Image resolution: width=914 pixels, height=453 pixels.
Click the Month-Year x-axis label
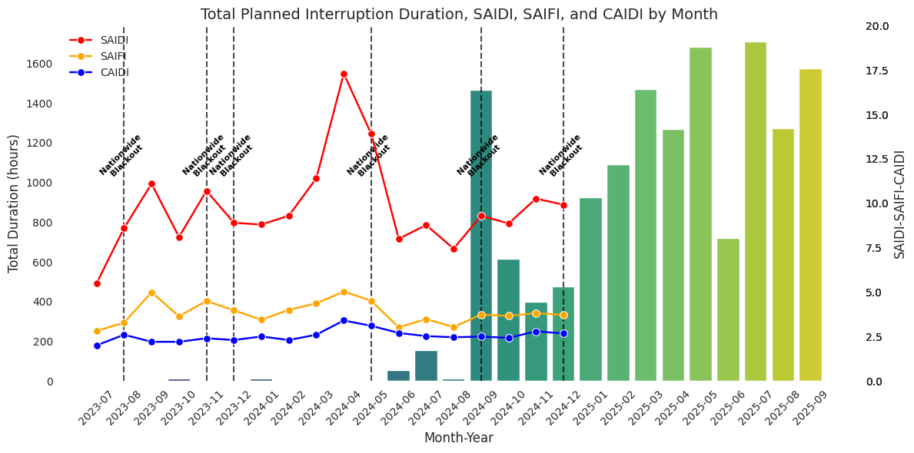pyautogui.click(x=459, y=438)
